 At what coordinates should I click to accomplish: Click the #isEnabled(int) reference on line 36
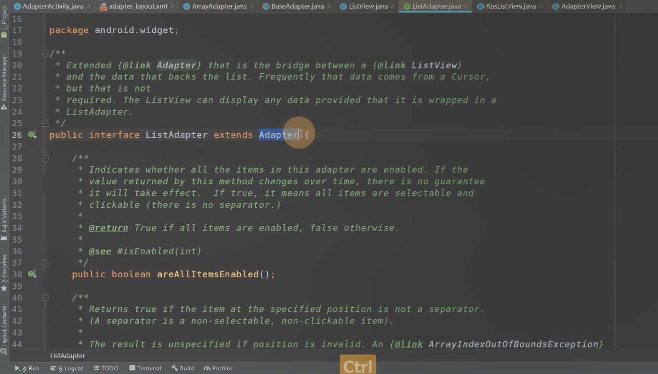pos(159,251)
